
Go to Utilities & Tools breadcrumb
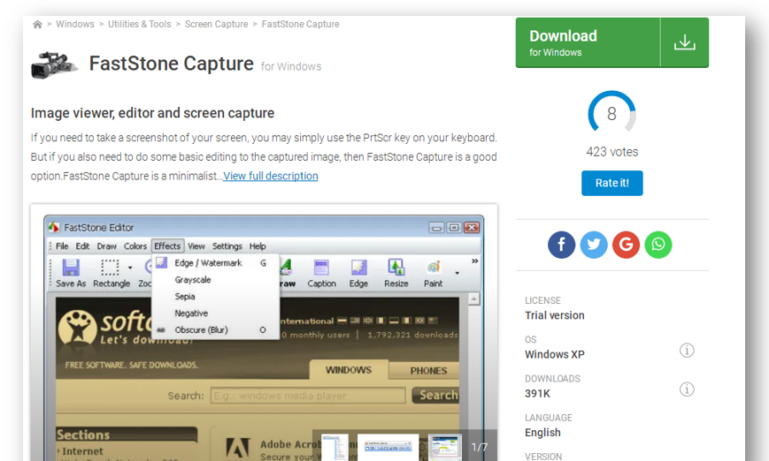(x=139, y=24)
